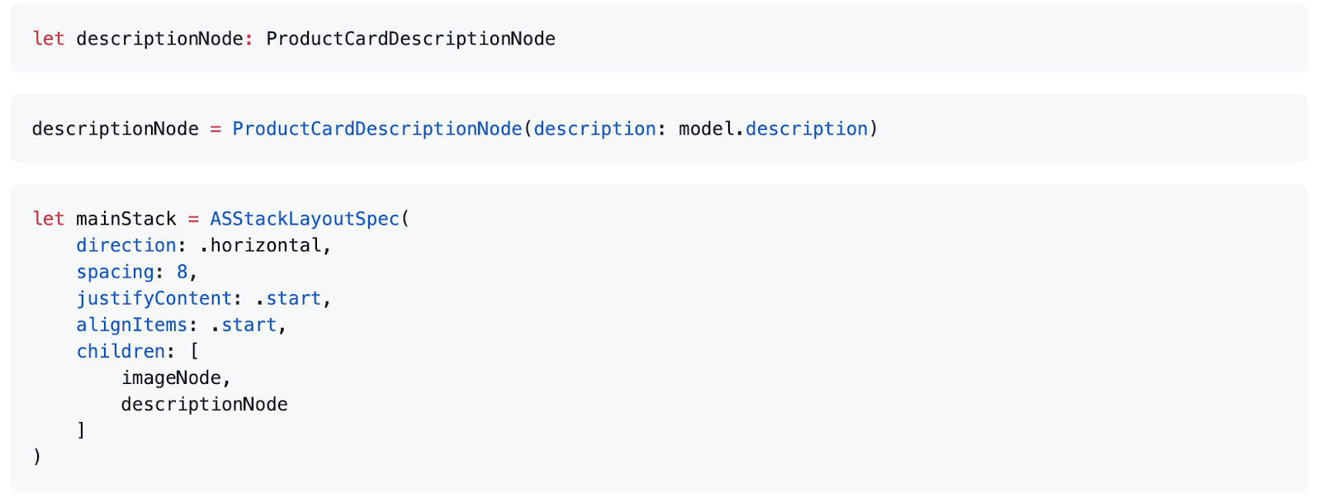Click imageNode in the children array

coord(171,377)
